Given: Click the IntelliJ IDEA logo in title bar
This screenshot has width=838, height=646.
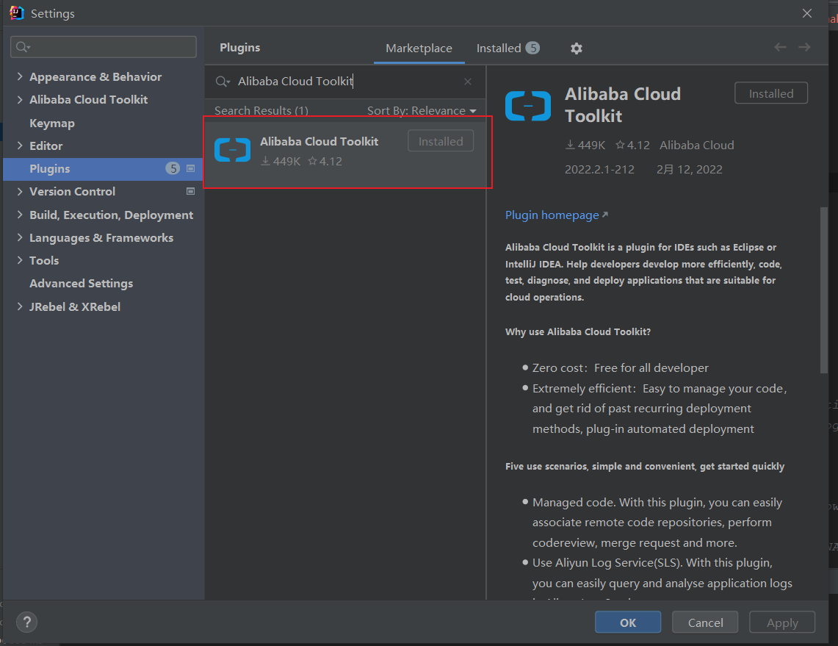Looking at the screenshot, I should 17,12.
